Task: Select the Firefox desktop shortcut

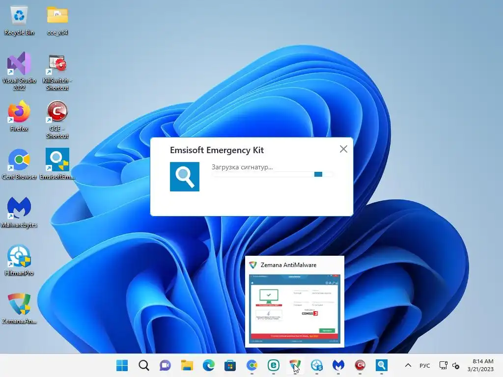Action: [19, 116]
